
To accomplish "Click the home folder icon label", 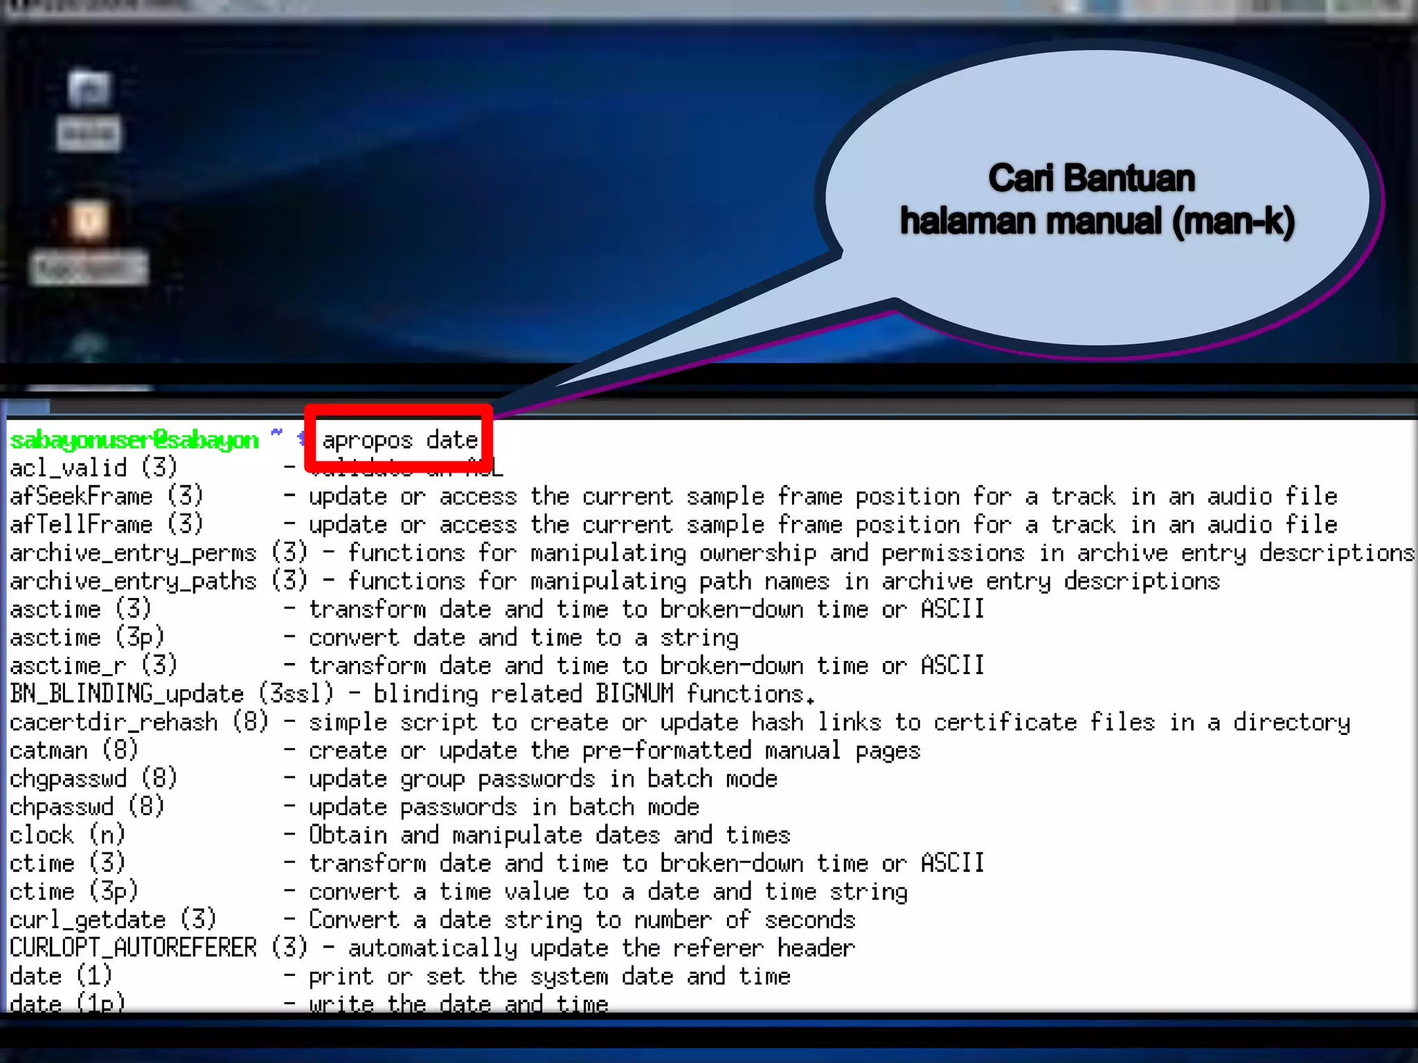I will coord(89,134).
